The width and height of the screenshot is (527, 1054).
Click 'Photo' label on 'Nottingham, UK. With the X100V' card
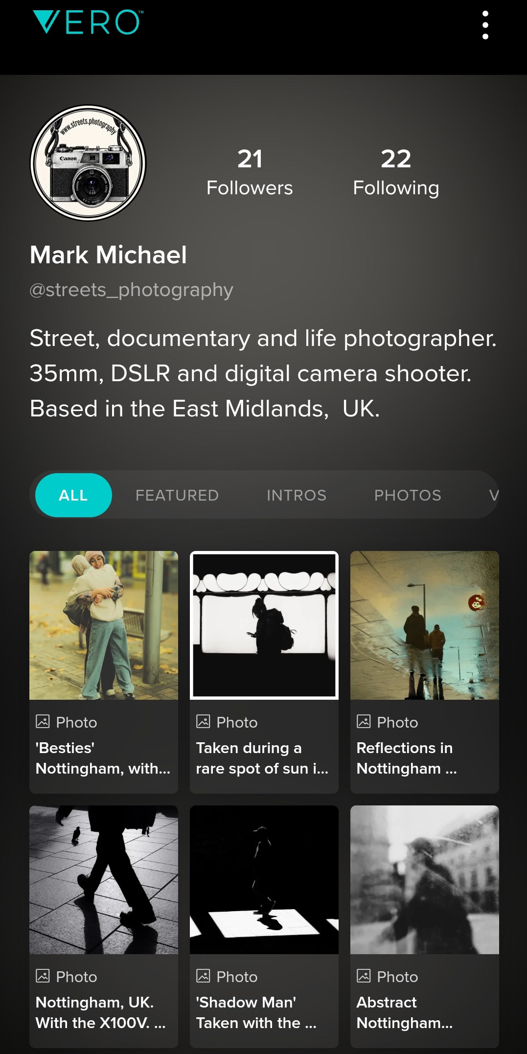click(x=77, y=977)
